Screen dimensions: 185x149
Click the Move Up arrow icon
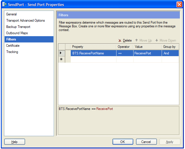coord(136,40)
